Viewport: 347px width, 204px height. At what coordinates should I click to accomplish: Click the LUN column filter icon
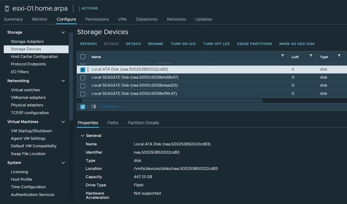[x=311, y=56]
